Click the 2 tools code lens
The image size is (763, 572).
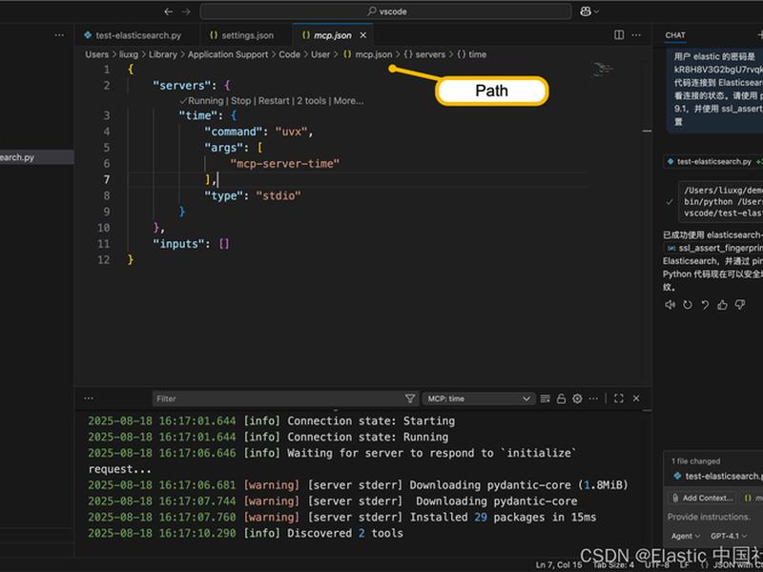pyautogui.click(x=312, y=101)
